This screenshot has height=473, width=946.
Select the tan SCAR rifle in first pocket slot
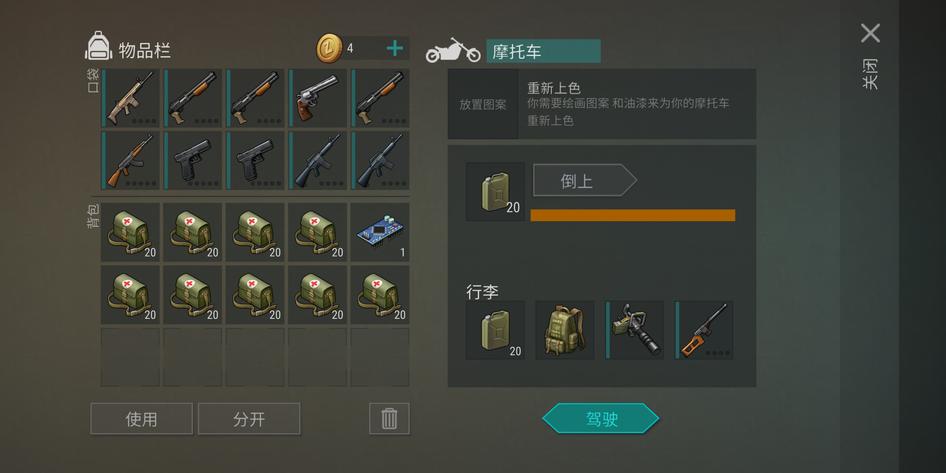[x=130, y=98]
